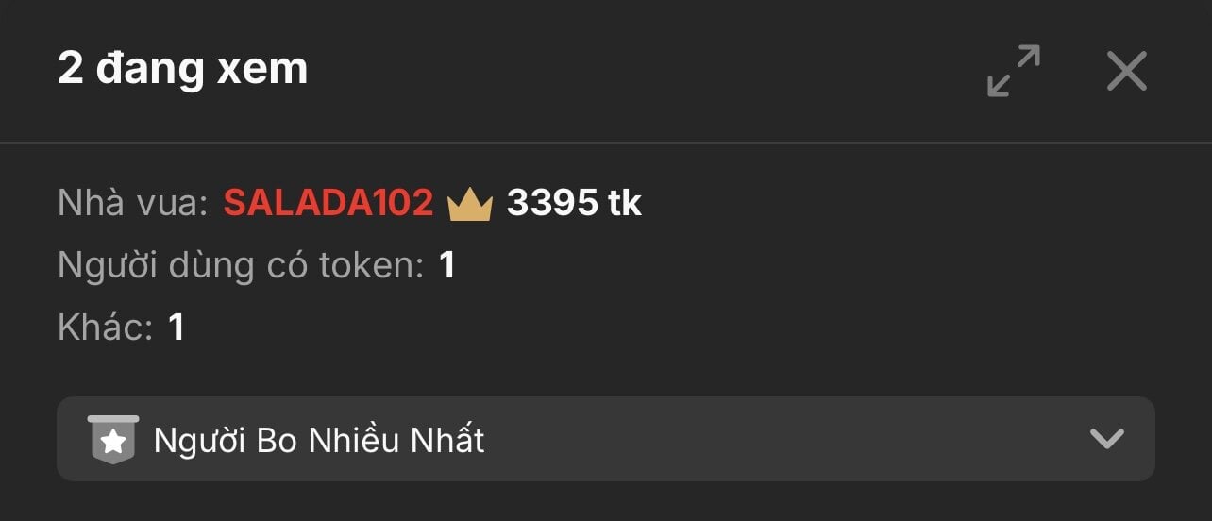Select the token users count value
Image resolution: width=1212 pixels, height=521 pixels.
447,265
